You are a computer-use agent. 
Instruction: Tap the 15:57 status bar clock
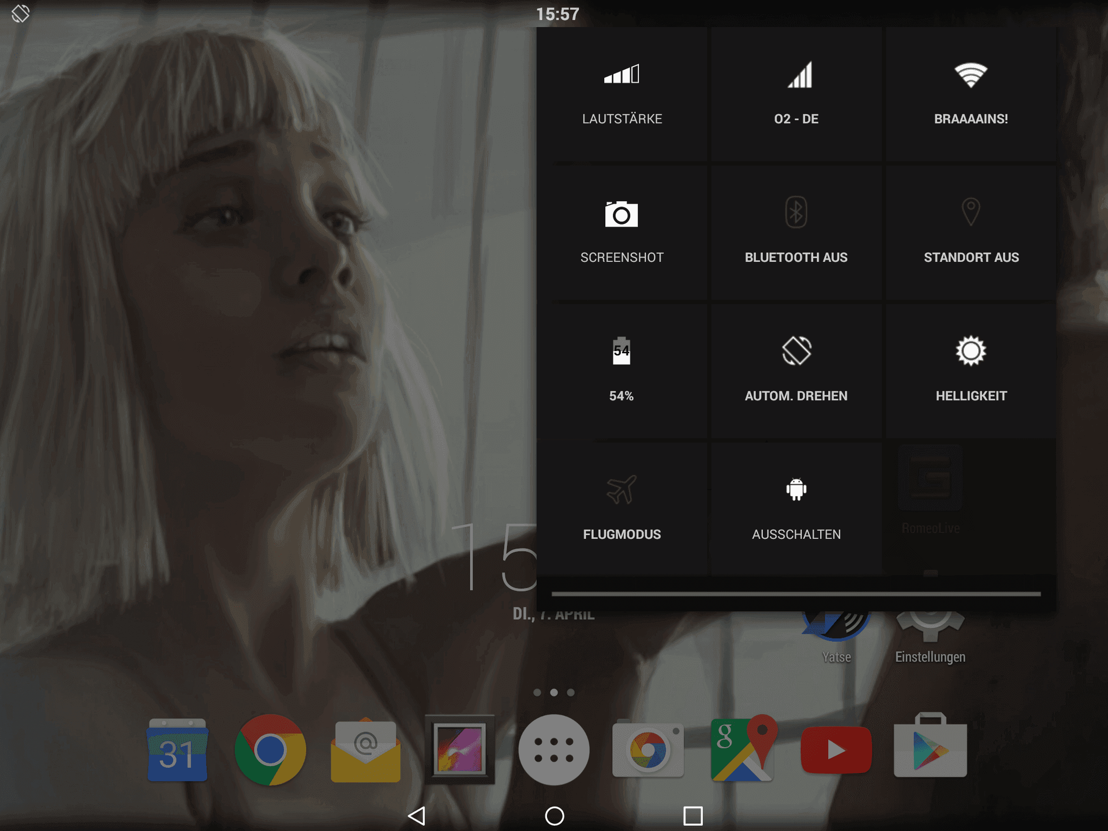click(x=557, y=14)
